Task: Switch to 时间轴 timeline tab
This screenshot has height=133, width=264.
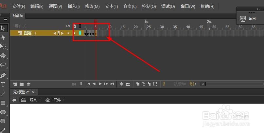Action: (x=18, y=16)
